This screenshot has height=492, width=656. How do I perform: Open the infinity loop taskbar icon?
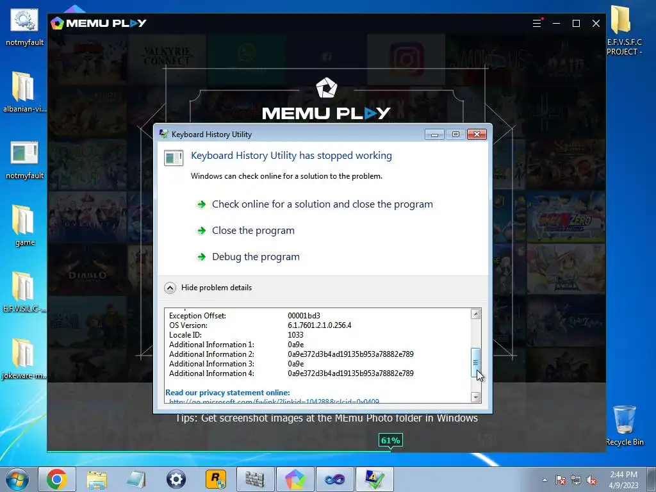click(334, 479)
